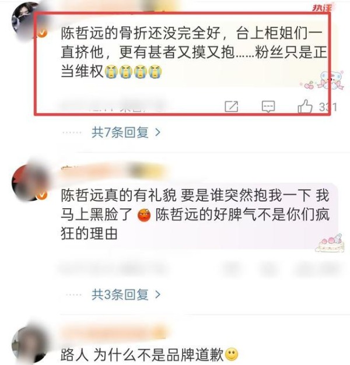The height and width of the screenshot is (365, 350).
Task: Click the orange verified badge on first avatar
Action: pos(42,33)
